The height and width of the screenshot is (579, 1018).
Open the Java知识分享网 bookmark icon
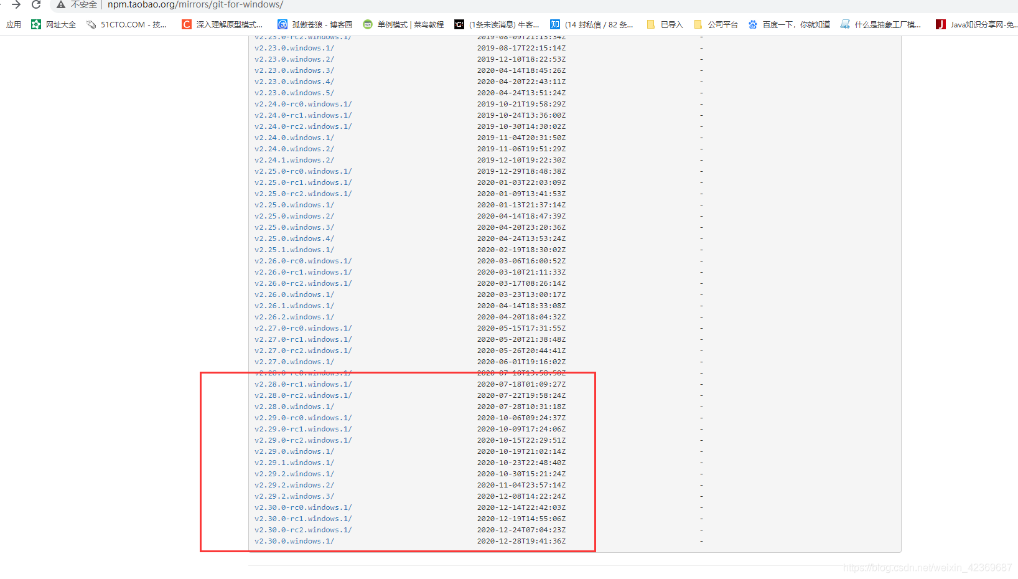click(941, 24)
